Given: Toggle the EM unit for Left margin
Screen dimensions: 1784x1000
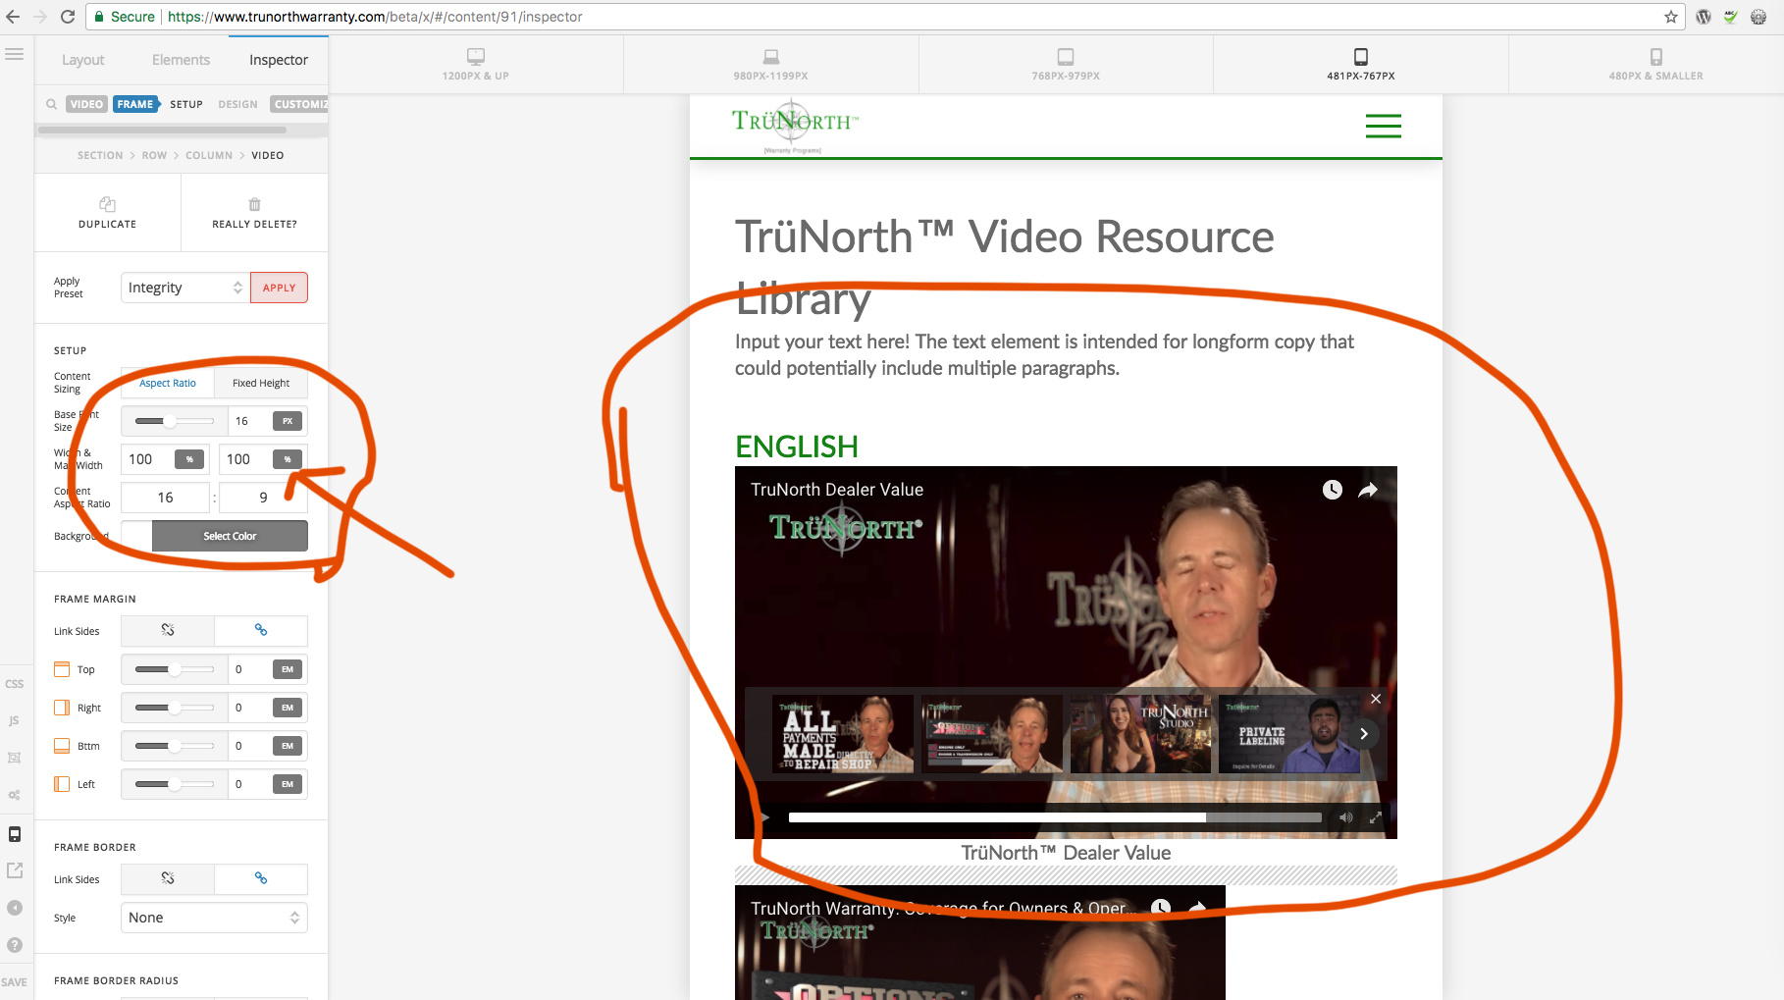Looking at the screenshot, I should [x=288, y=784].
